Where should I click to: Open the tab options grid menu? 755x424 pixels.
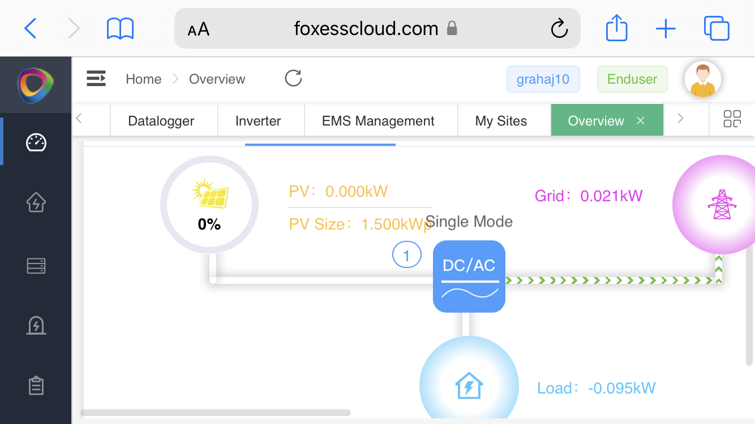pos(732,119)
